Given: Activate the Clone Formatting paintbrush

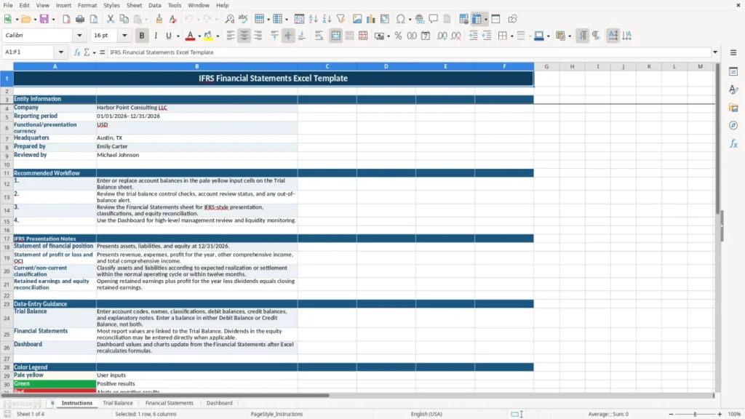Looking at the screenshot, I should coord(159,19).
